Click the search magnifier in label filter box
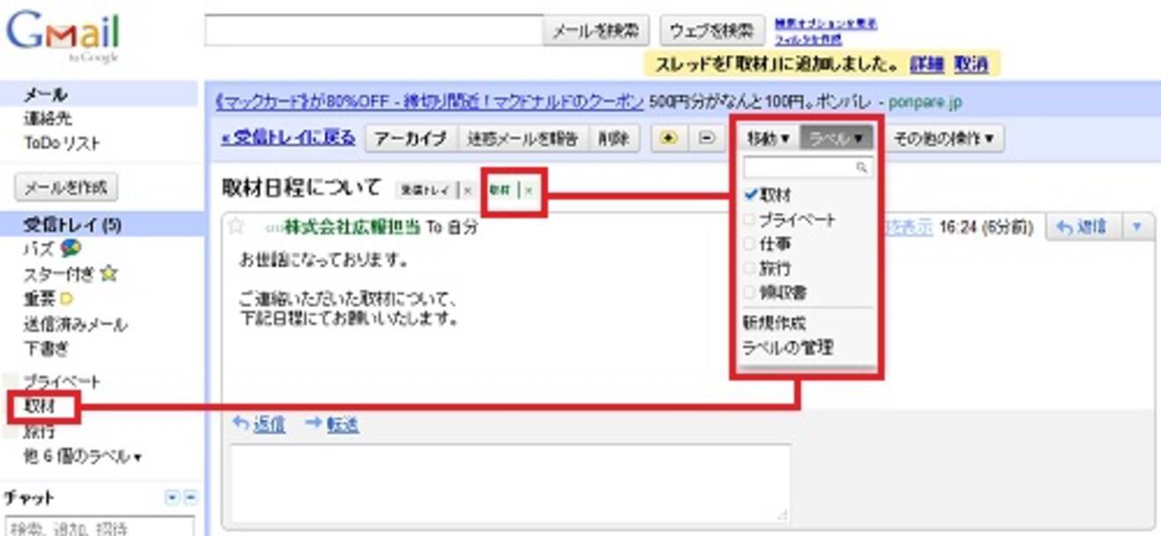Screen dimensions: 1161x536 [862, 167]
